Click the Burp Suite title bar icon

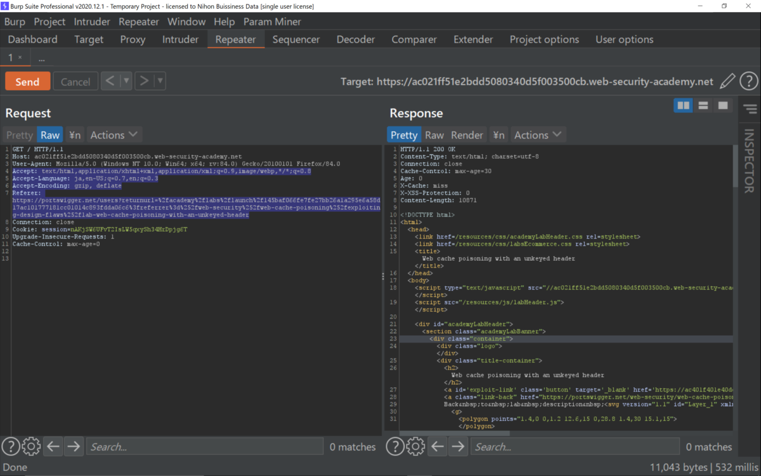point(6,6)
